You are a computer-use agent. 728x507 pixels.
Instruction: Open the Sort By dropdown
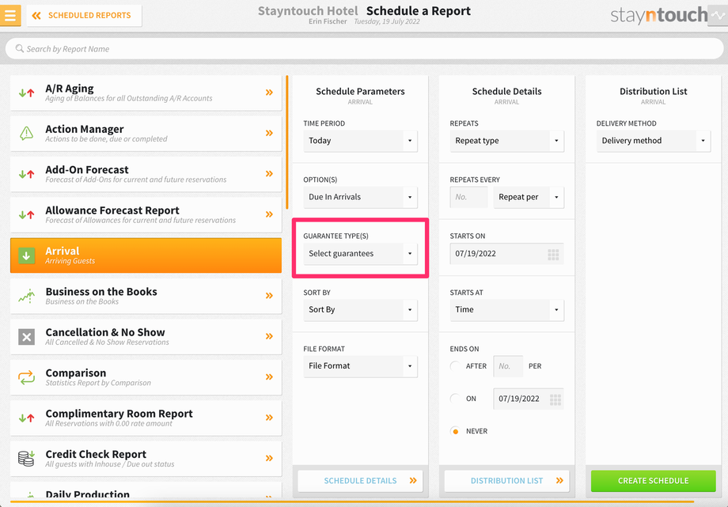click(360, 310)
